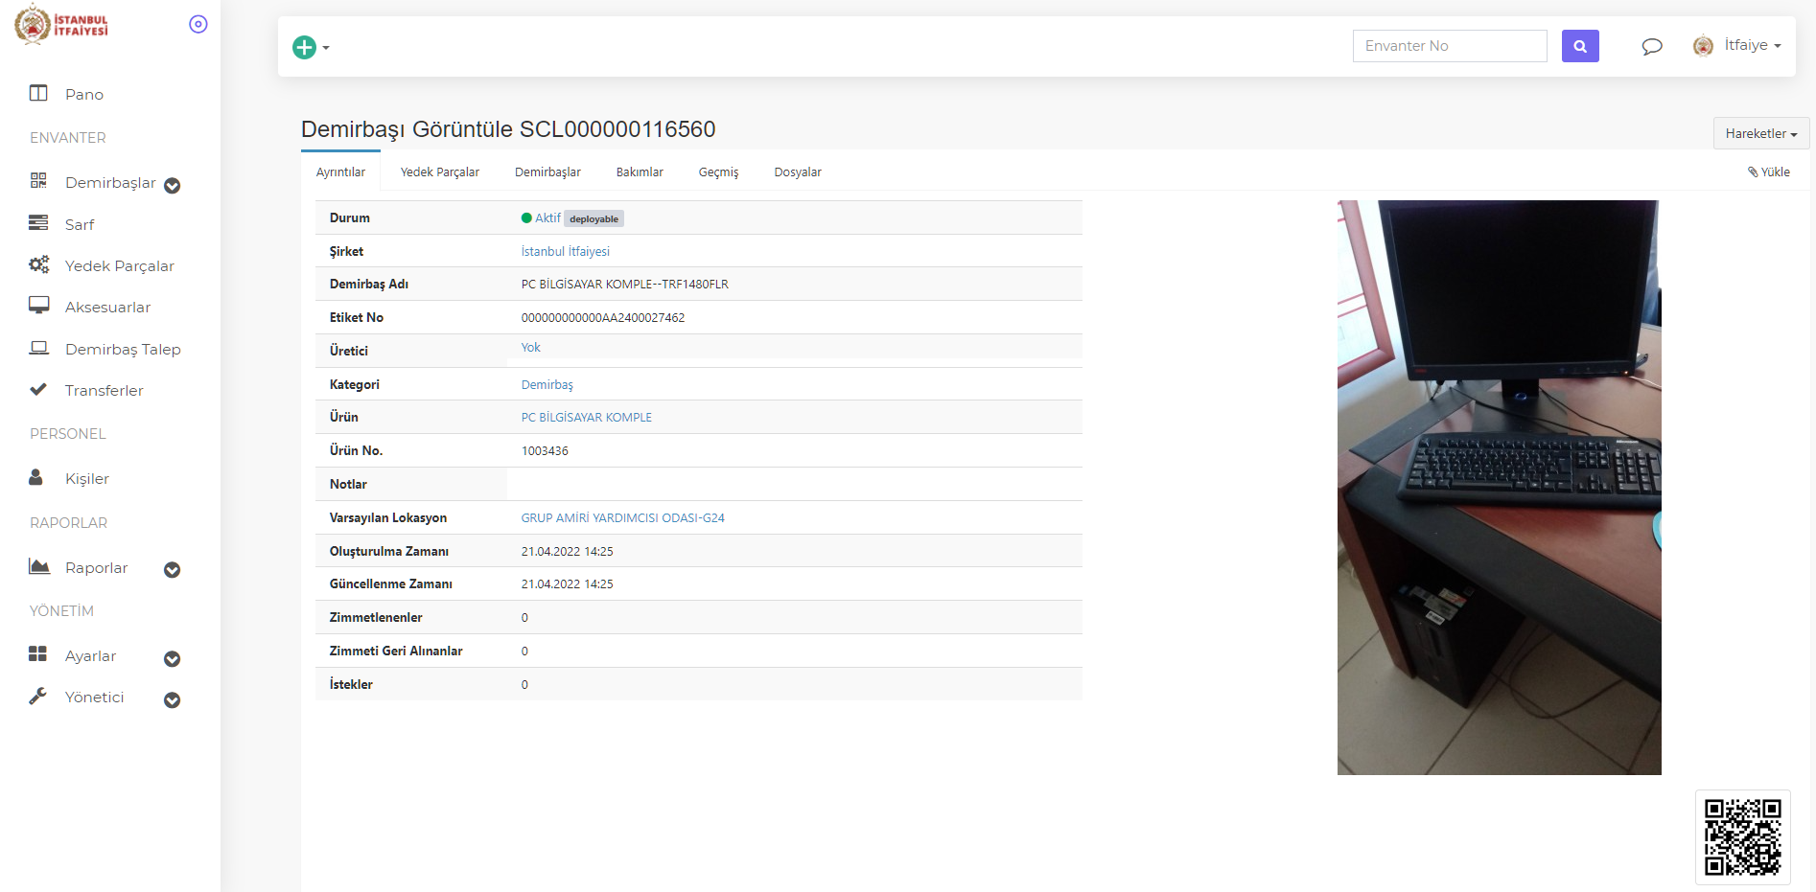Click the QR code image

coord(1743,837)
